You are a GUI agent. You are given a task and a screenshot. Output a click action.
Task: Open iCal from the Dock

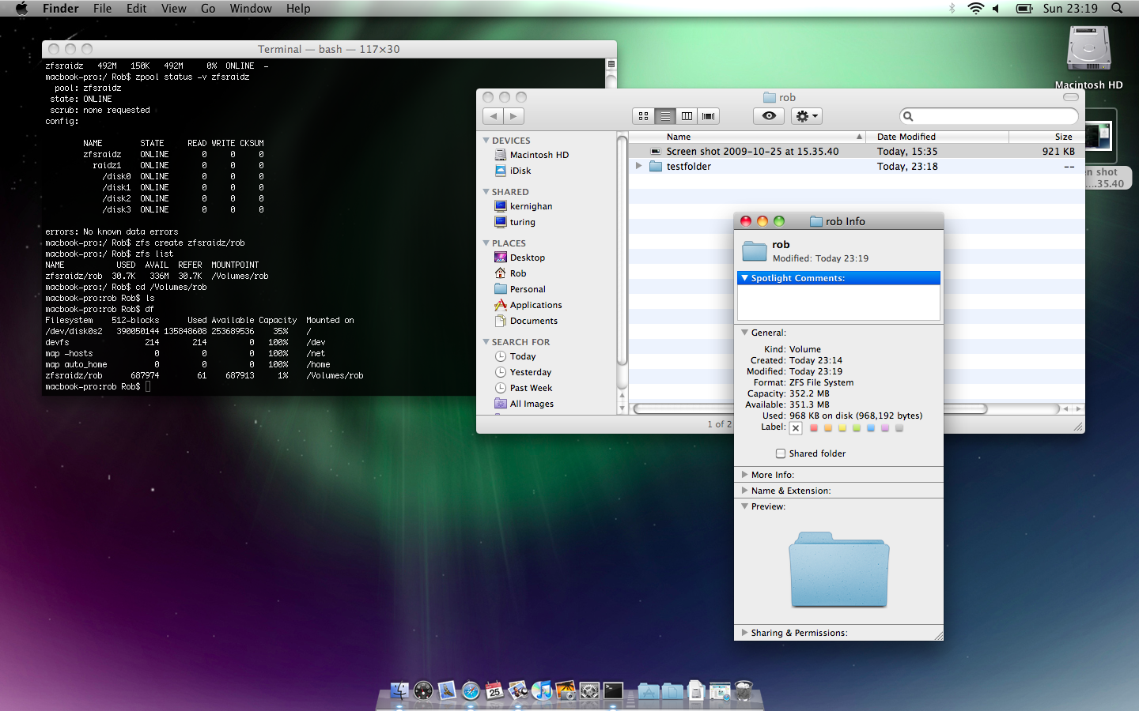tap(494, 691)
